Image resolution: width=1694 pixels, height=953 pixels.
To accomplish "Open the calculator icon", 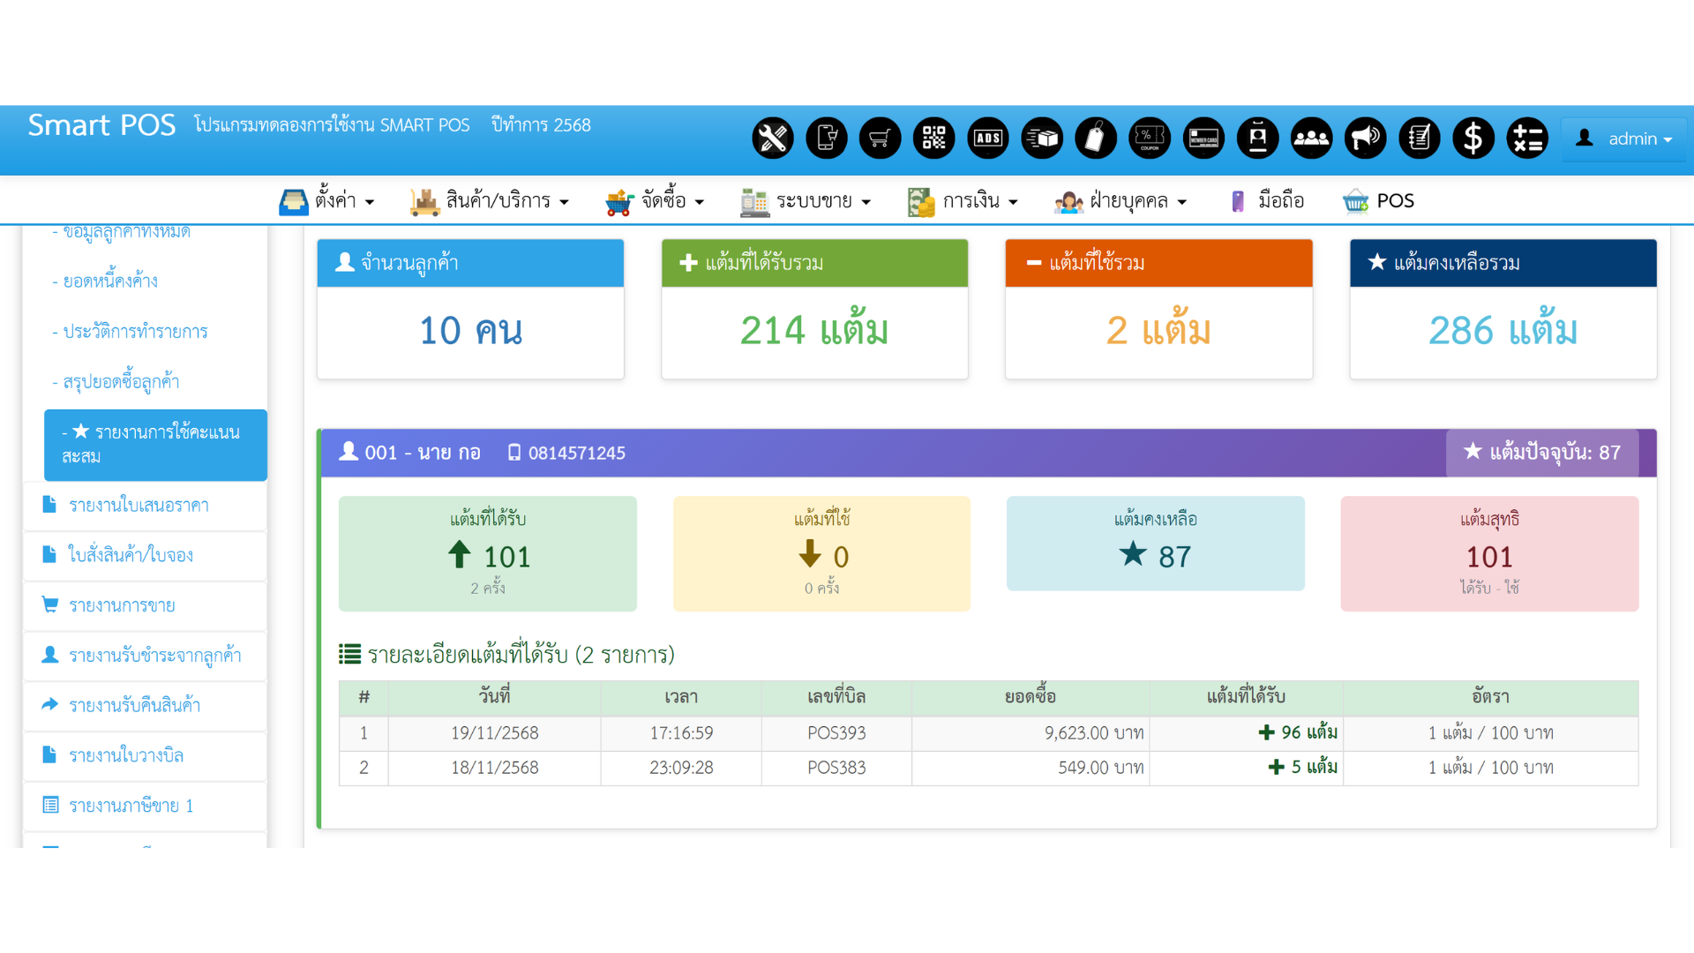I will pos(1527,139).
